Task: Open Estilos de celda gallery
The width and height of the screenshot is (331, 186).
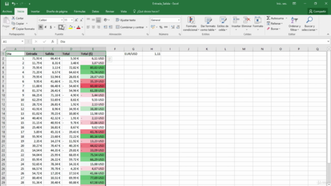Action: click(223, 24)
